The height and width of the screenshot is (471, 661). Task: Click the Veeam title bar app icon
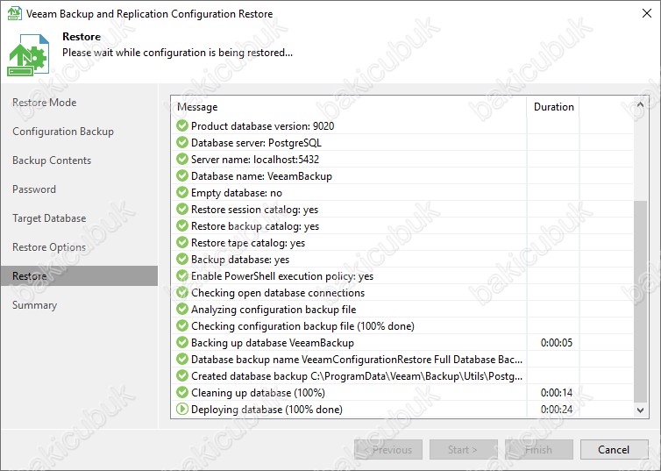coord(15,13)
